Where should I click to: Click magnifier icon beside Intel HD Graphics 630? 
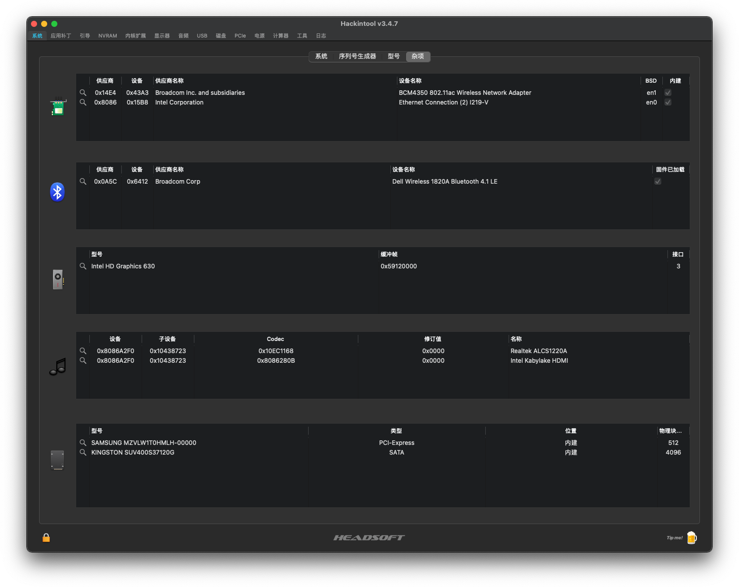(x=83, y=266)
